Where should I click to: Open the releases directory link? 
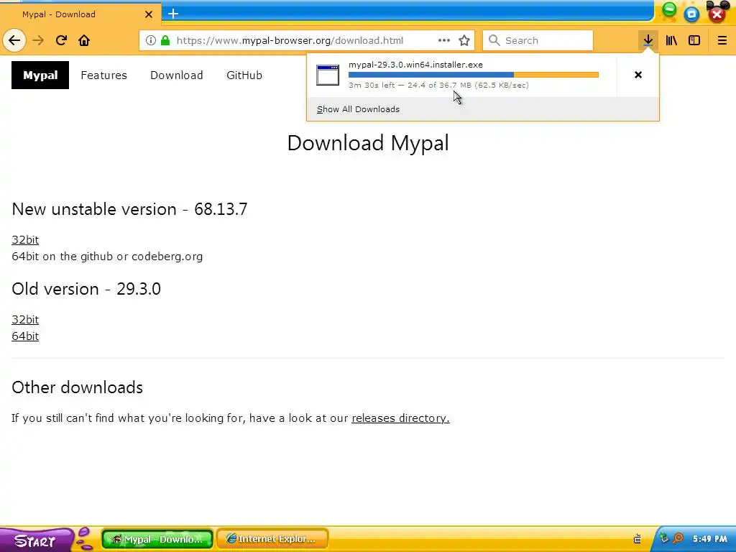(400, 418)
